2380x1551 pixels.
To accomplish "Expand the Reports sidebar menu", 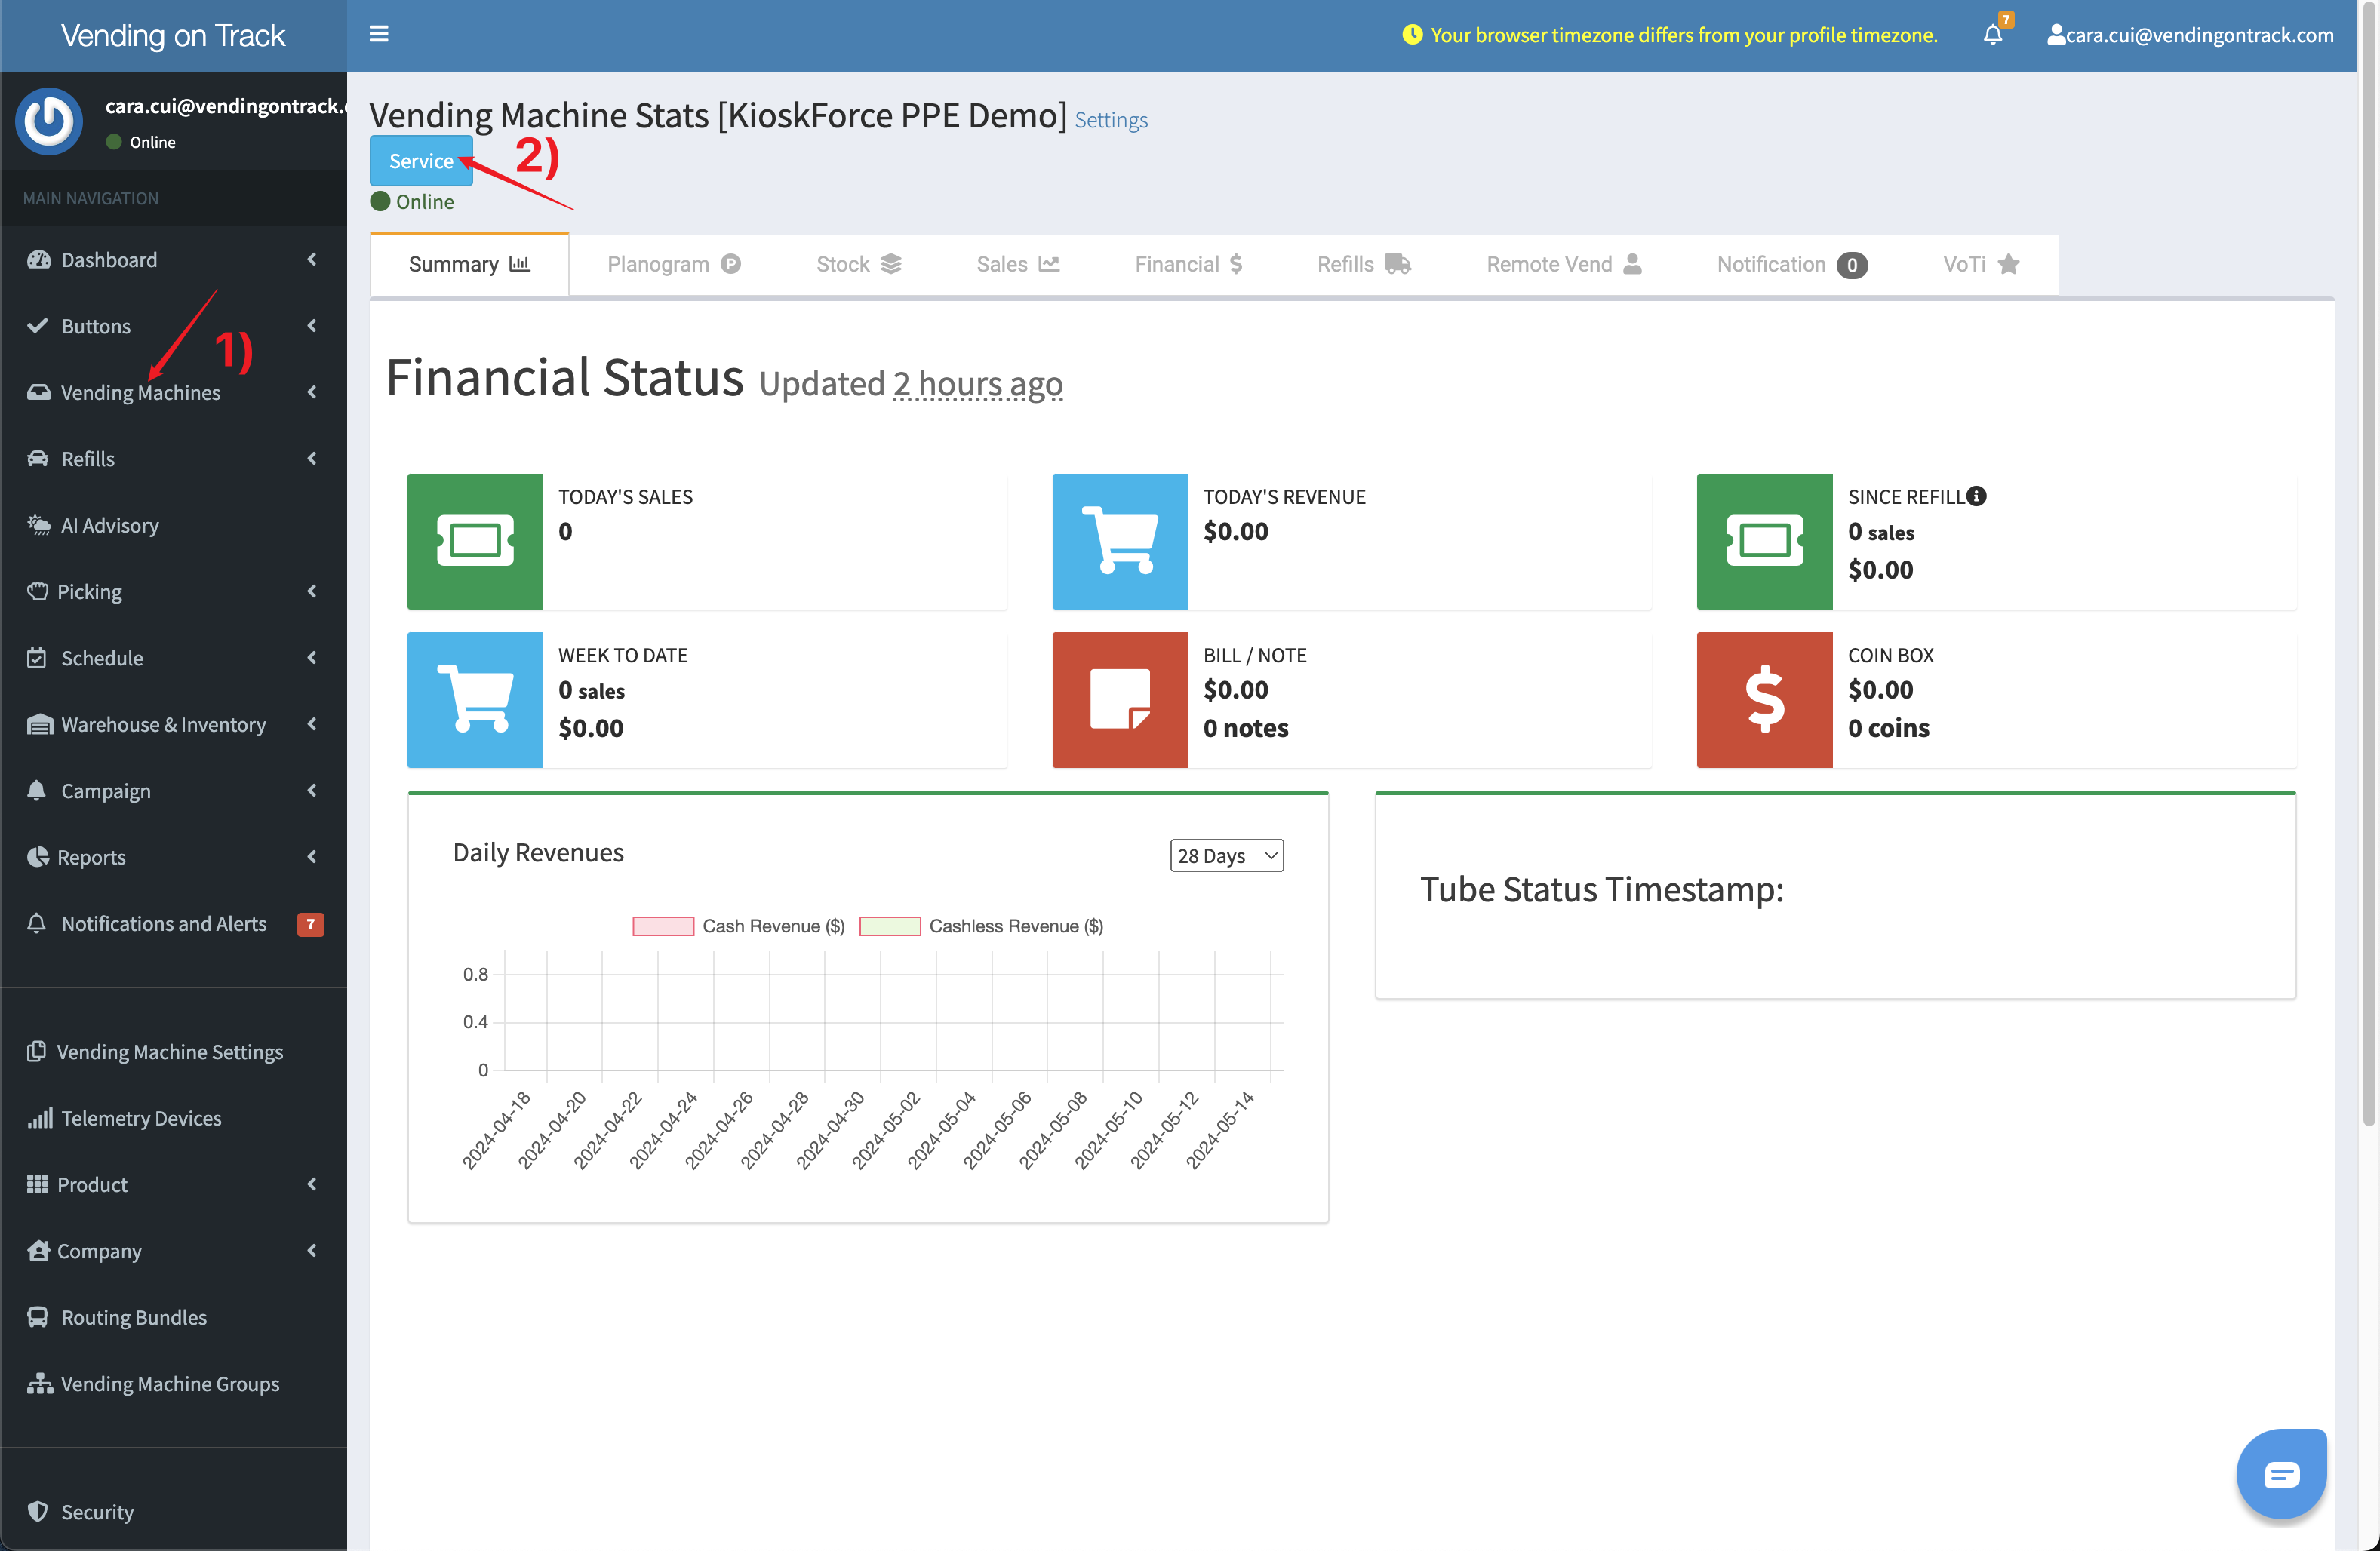I will (91, 857).
